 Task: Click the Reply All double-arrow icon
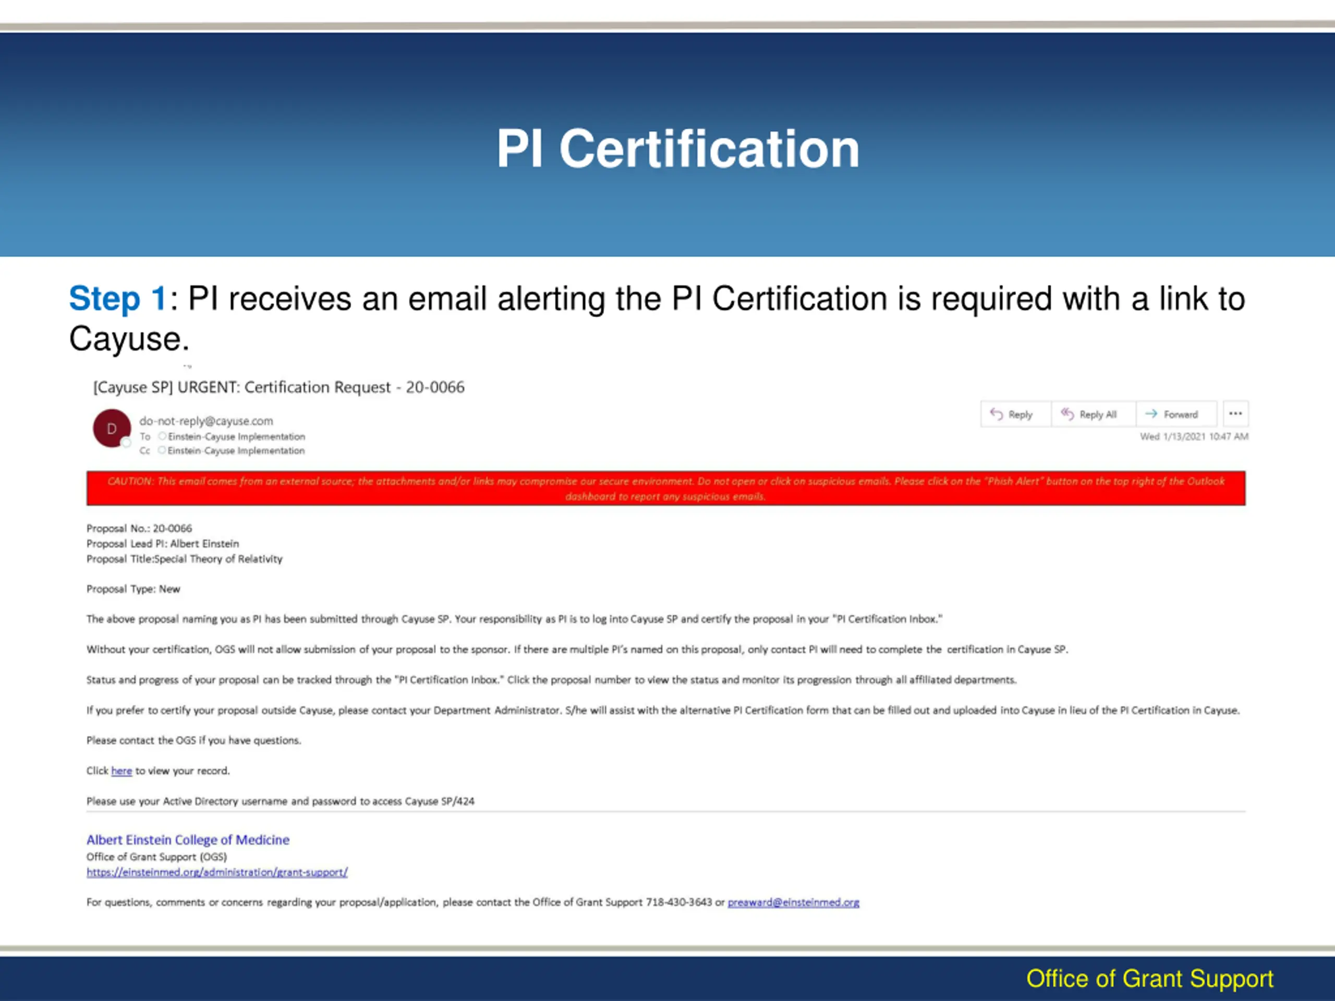pos(1067,414)
